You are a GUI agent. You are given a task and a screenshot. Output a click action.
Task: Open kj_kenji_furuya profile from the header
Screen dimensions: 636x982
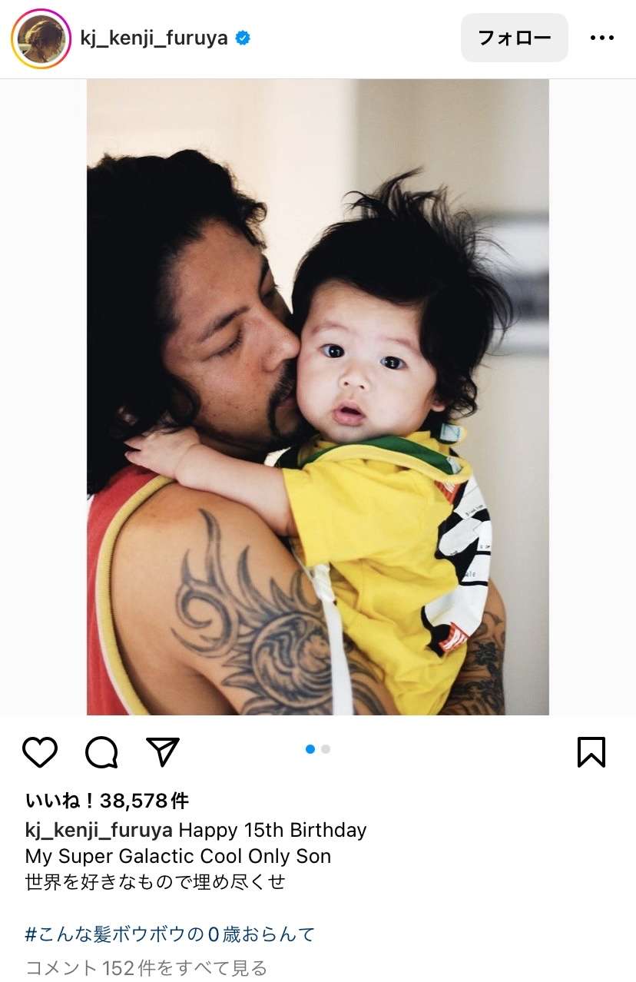click(154, 38)
